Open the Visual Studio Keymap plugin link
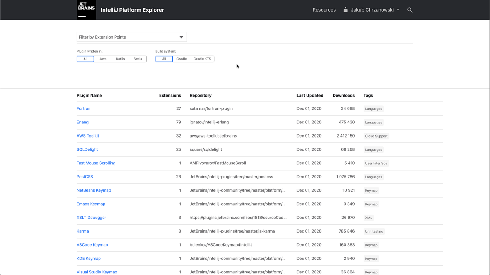The width and height of the screenshot is (490, 275). (x=97, y=272)
